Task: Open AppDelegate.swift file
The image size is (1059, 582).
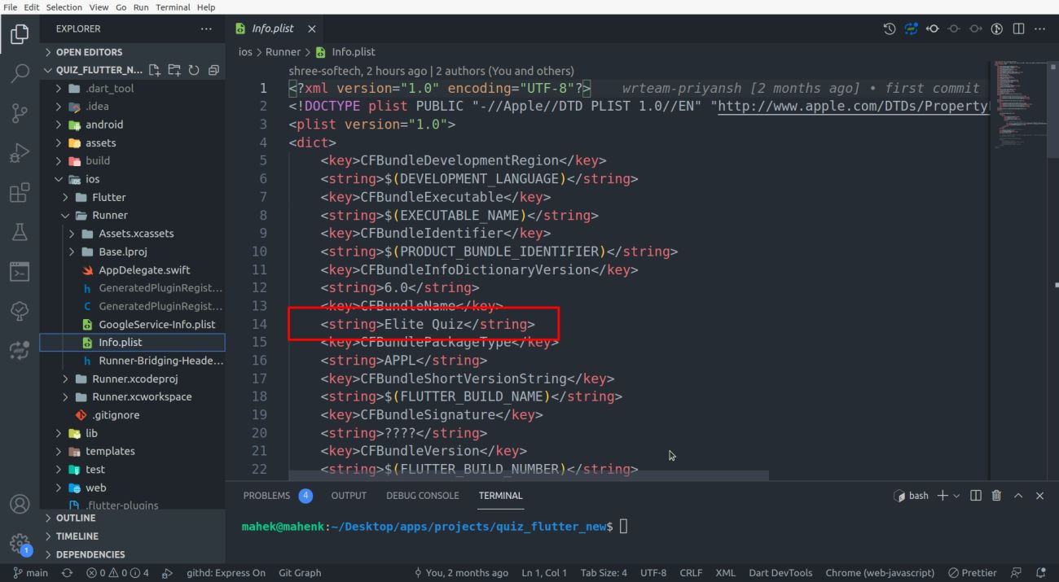Action: pyautogui.click(x=144, y=270)
